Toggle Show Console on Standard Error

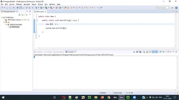(x=156, y=52)
